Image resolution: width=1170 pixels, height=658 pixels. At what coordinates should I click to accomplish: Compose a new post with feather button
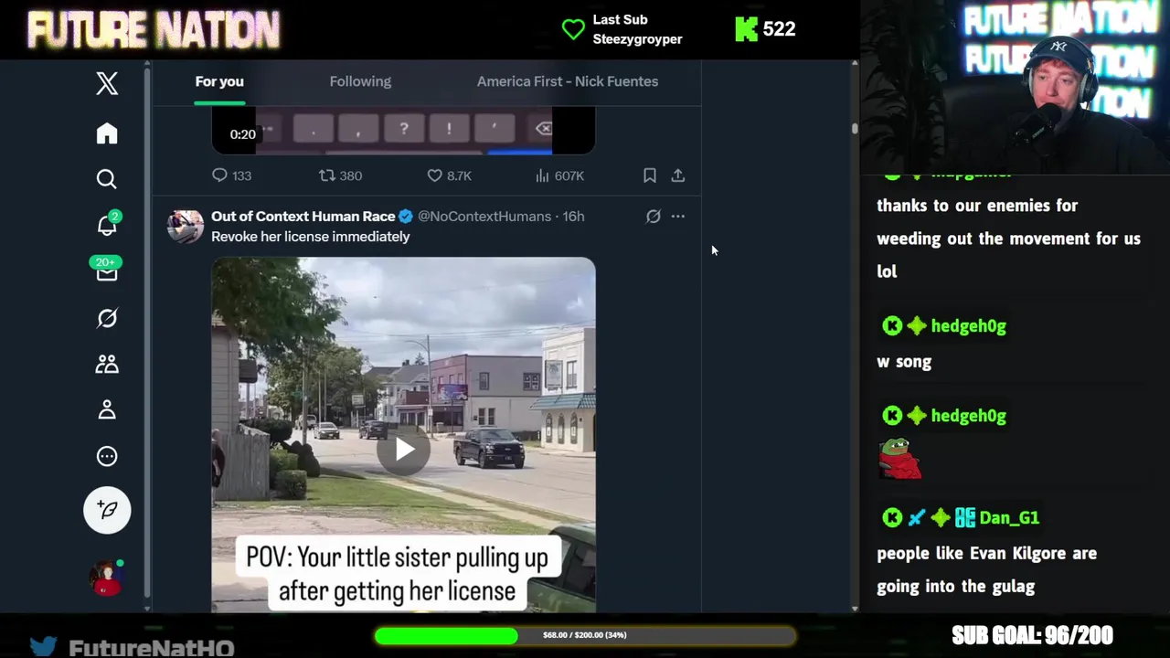pos(107,510)
